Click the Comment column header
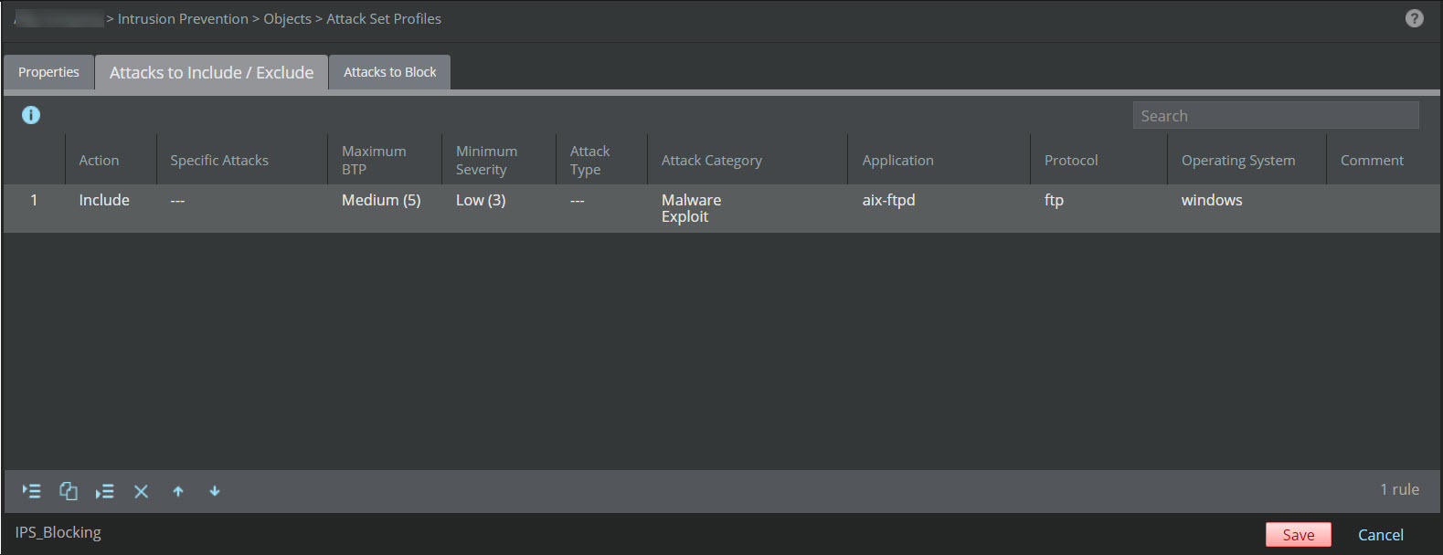The image size is (1443, 555). pyautogui.click(x=1383, y=160)
